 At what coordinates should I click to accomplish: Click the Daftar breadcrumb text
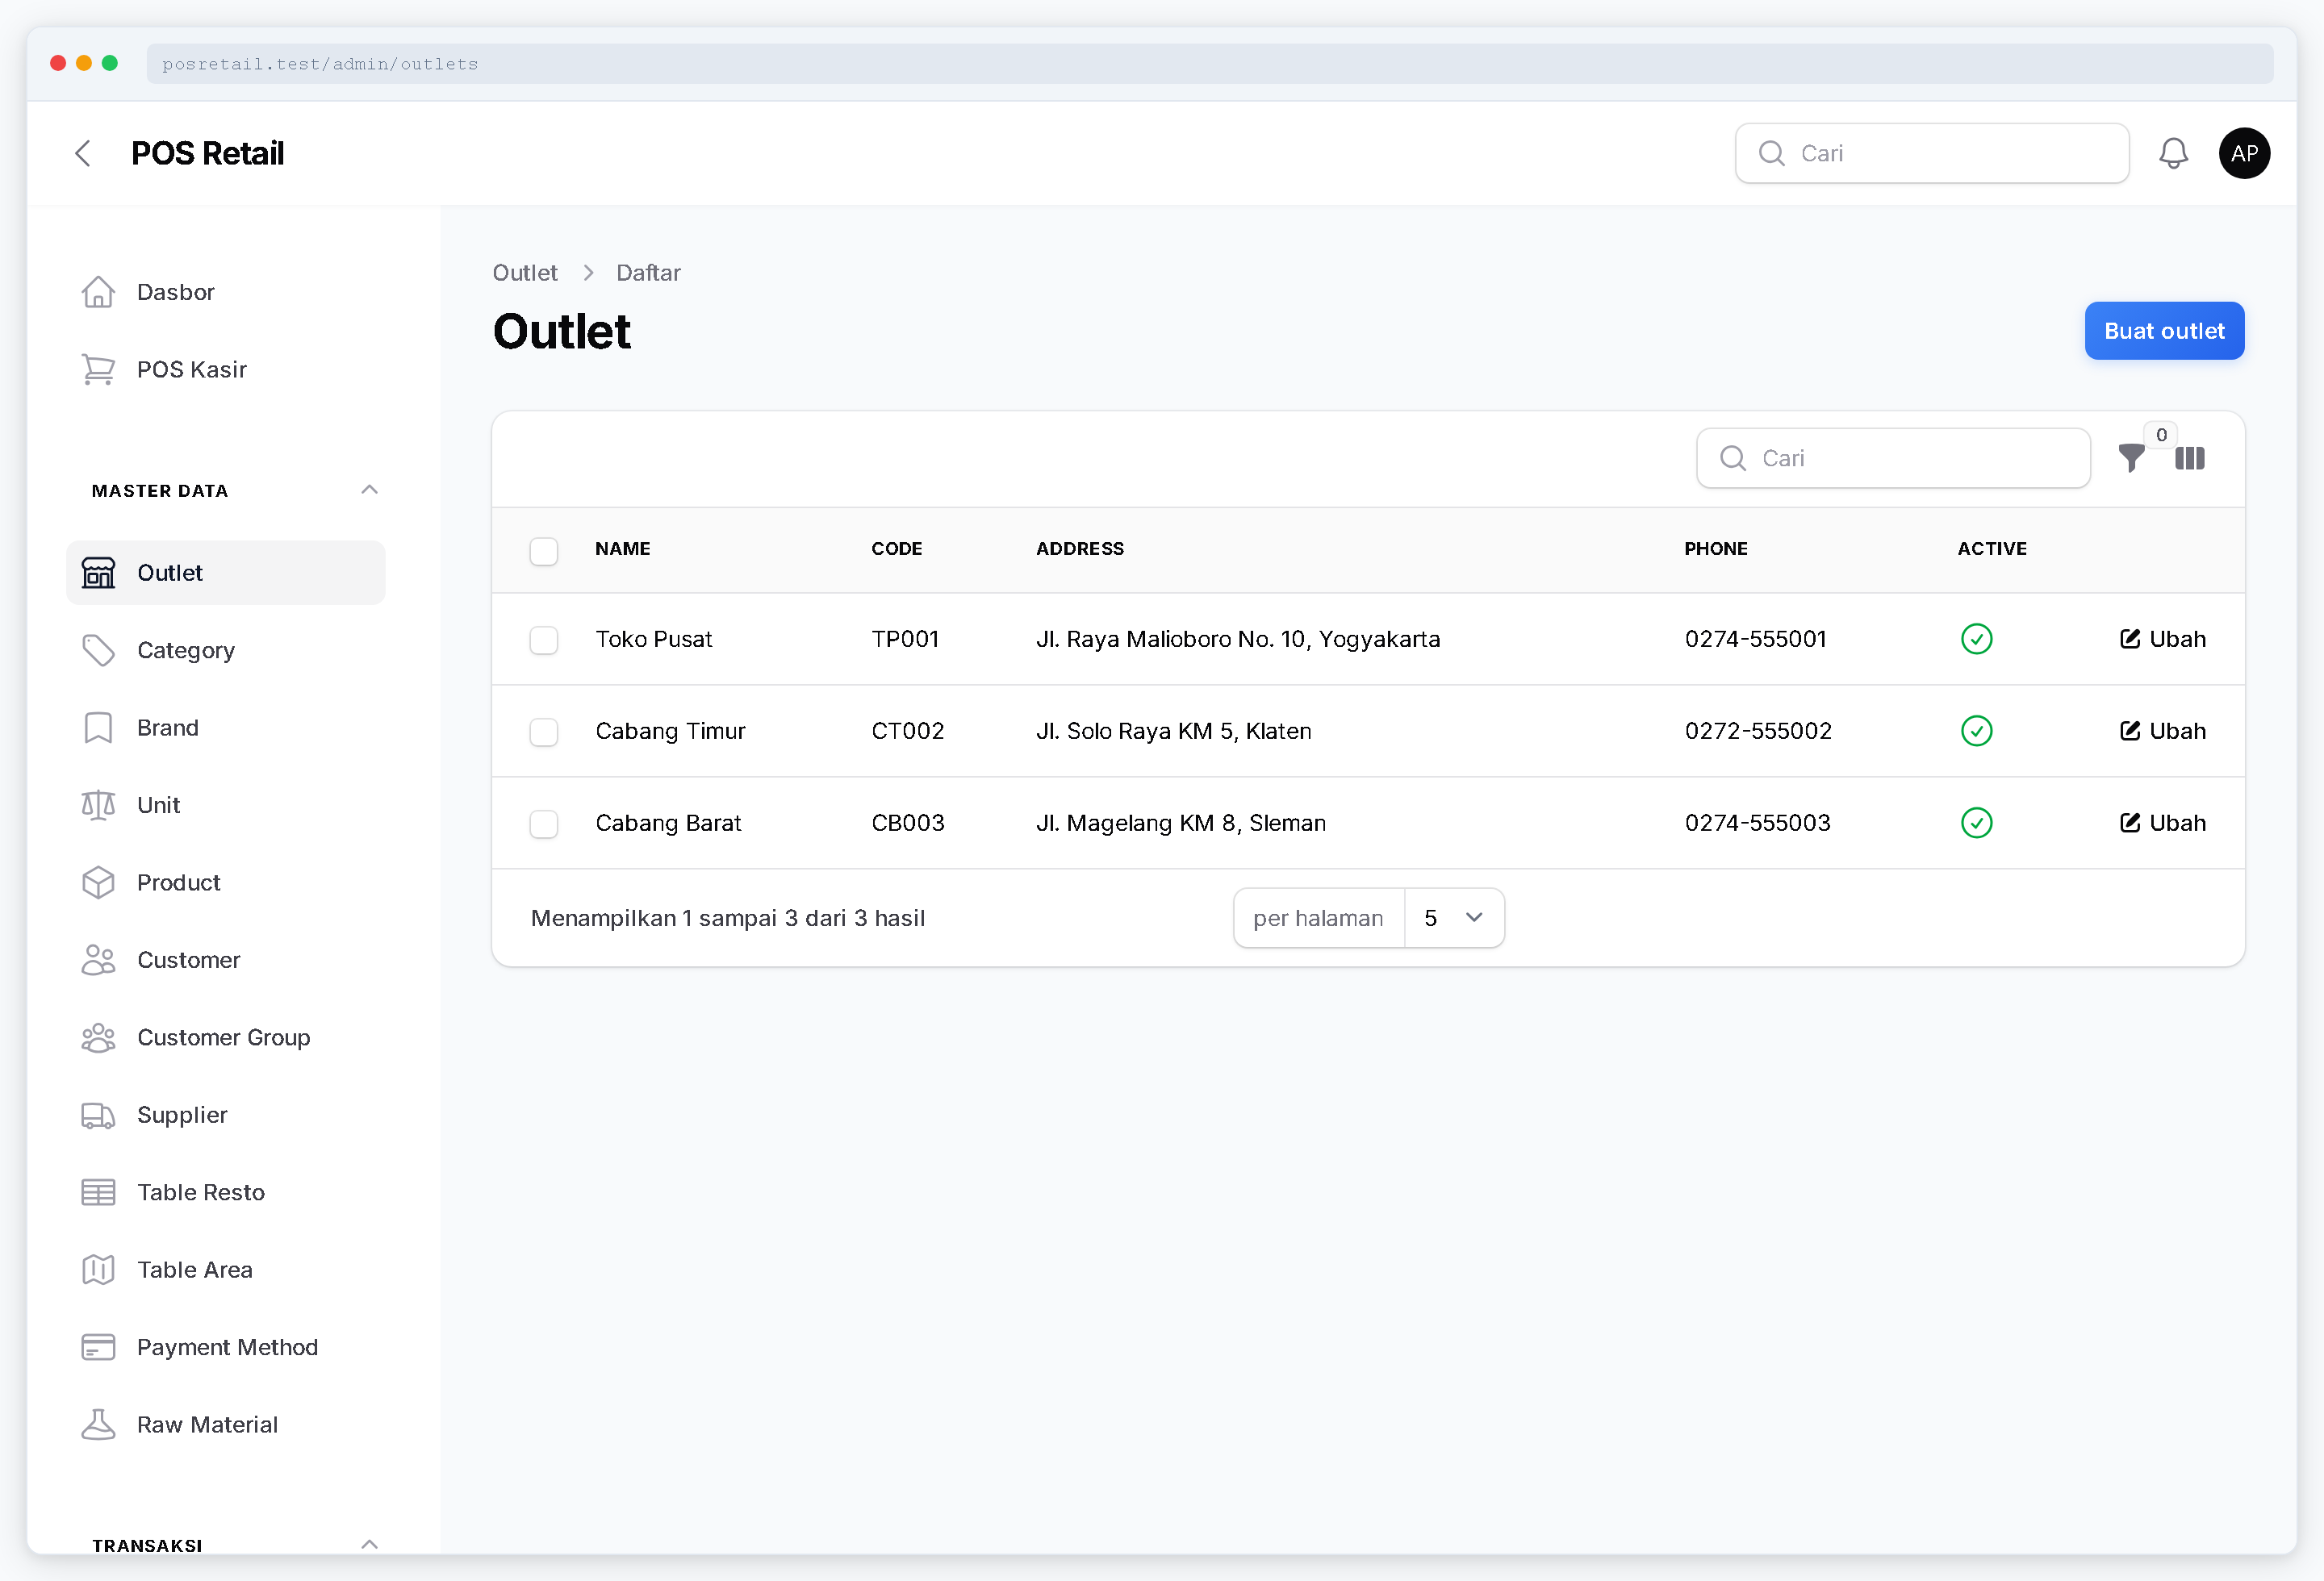648,273
